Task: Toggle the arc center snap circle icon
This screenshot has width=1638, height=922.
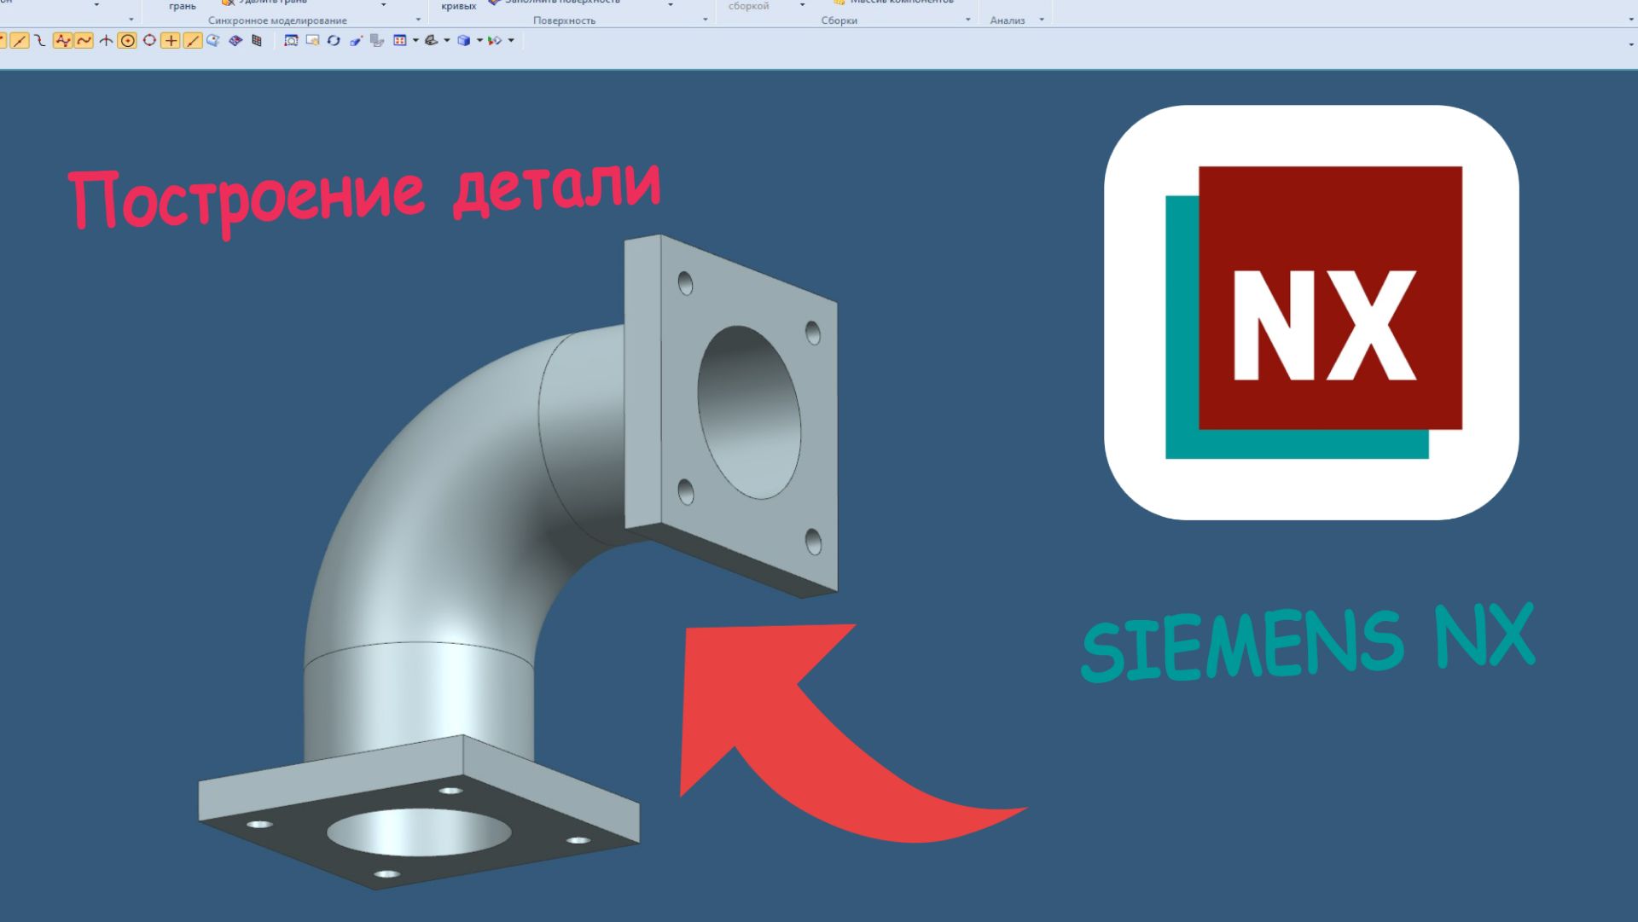Action: [x=127, y=40]
